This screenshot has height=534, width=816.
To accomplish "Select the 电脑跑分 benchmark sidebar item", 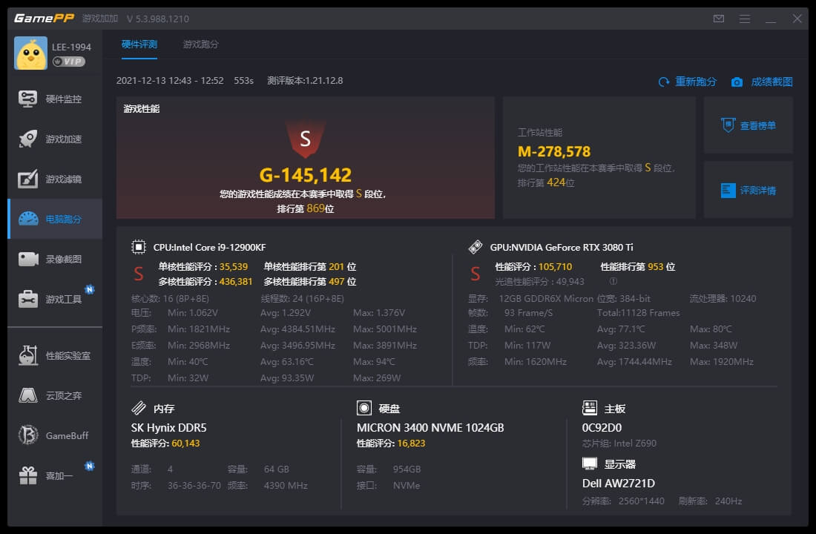I will pos(55,219).
